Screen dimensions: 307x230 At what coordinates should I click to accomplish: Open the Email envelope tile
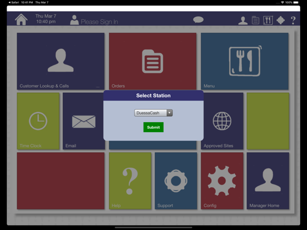(84, 121)
